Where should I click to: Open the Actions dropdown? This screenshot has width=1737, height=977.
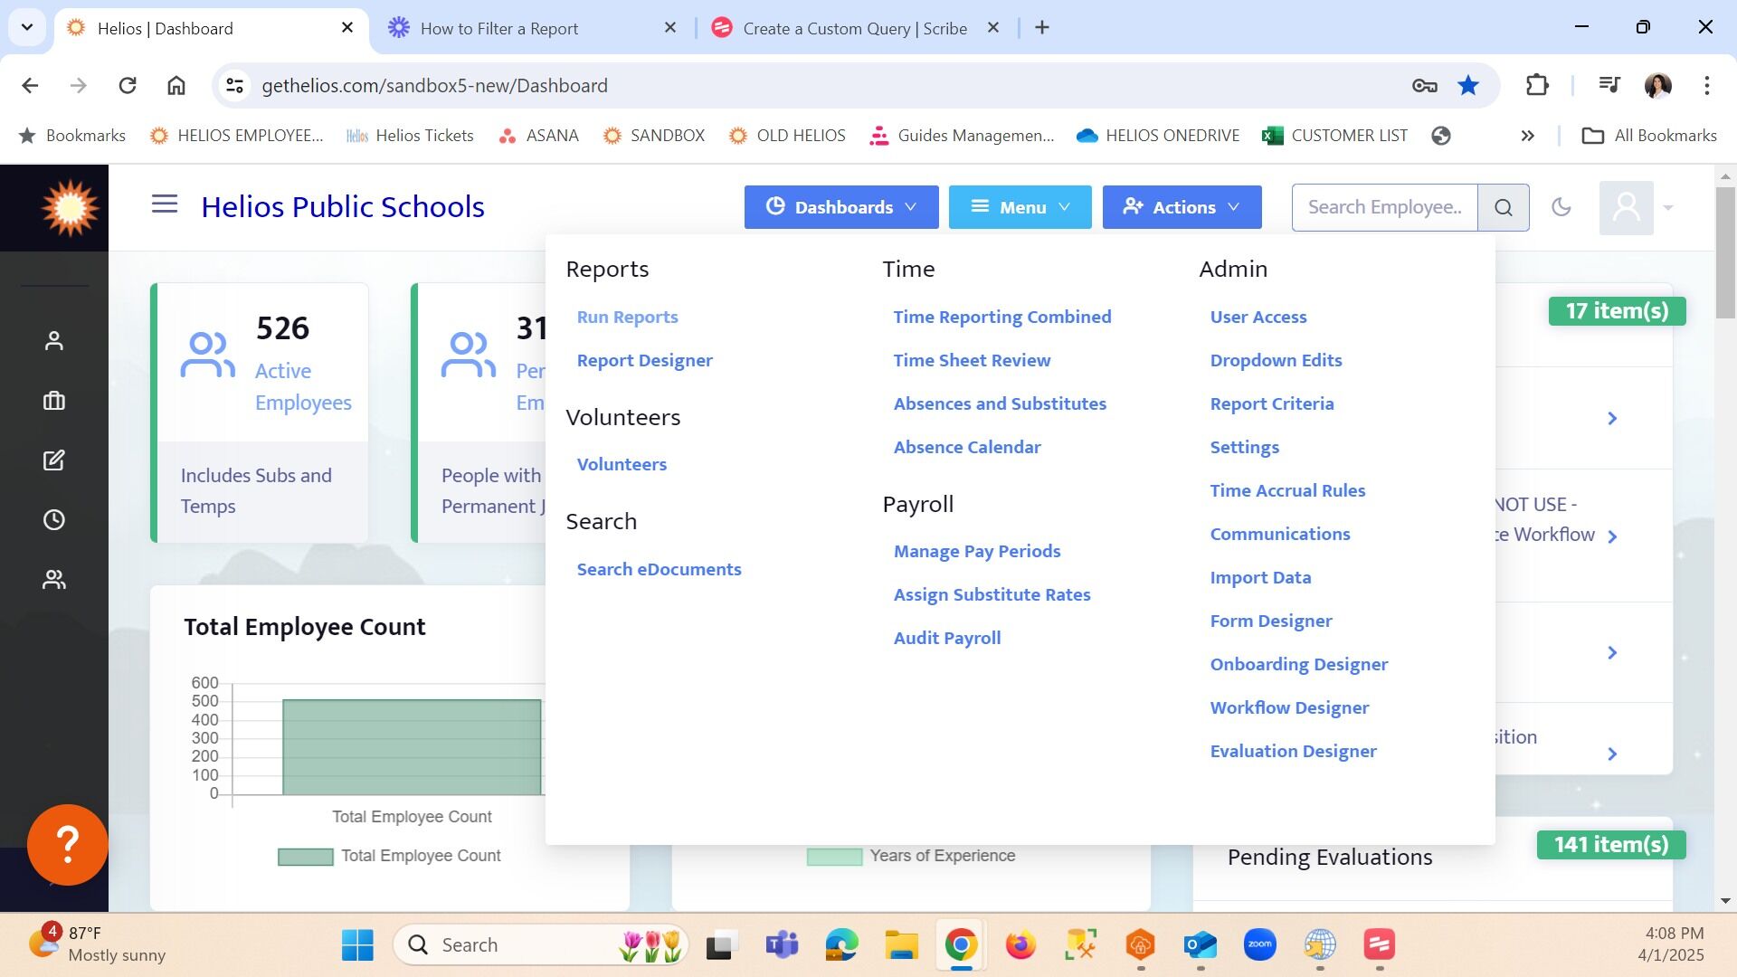pos(1182,207)
